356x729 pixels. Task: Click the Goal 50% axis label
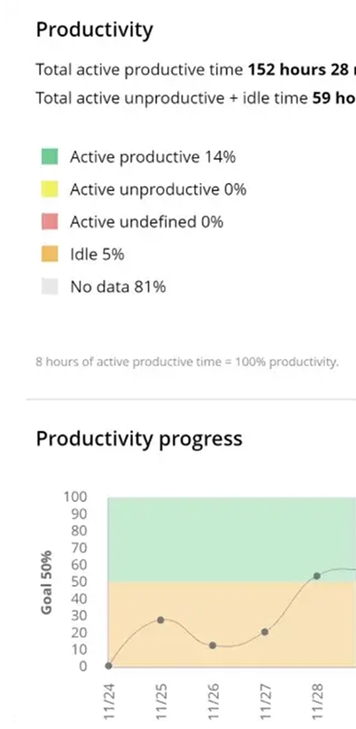click(46, 582)
